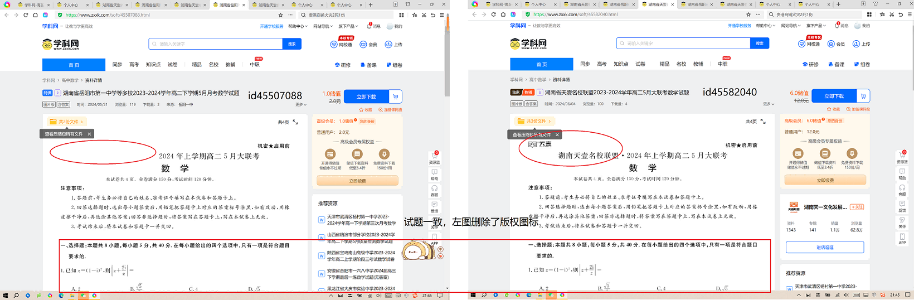Viewport: 914px width, 300px height.
Task: Go to browser home in the left window
Action: (35, 15)
